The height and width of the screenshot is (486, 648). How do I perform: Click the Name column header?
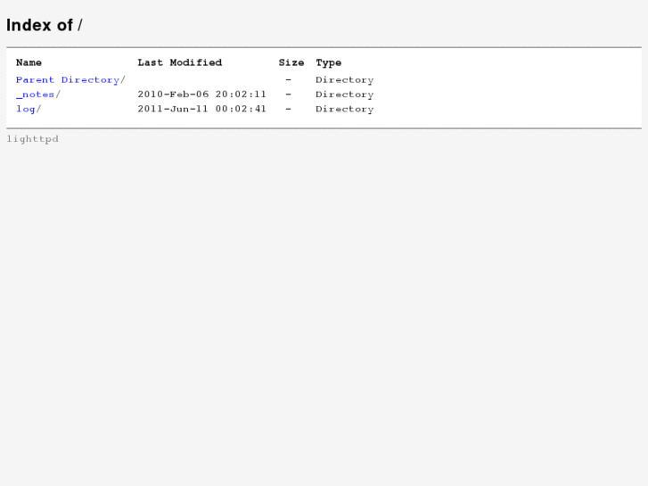tap(29, 63)
